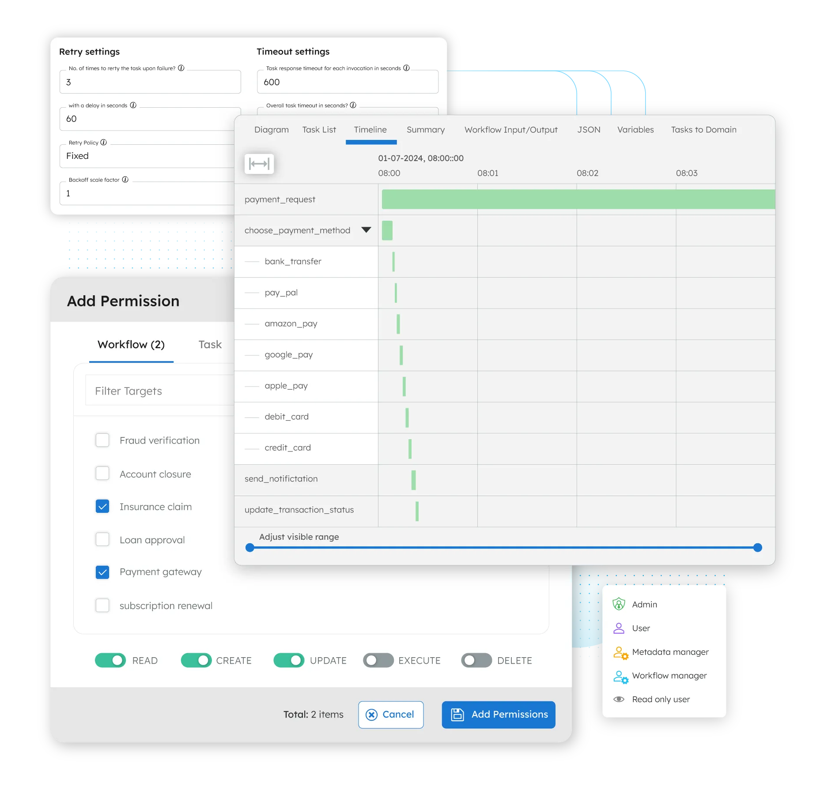
Task: Click the Read only user eye icon
Action: click(619, 700)
